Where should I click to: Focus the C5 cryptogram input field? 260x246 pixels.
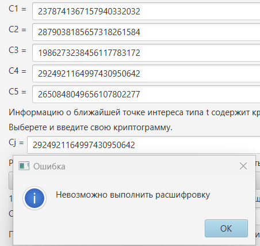146,94
